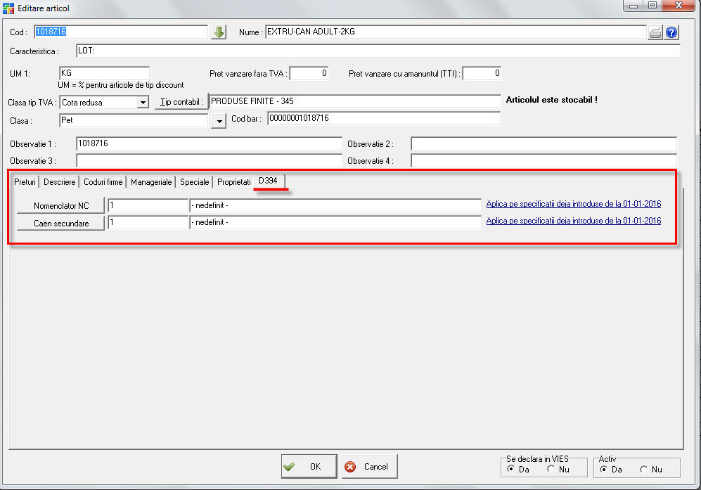Click the Tip contabil button
Screen dimensions: 701x490
click(181, 101)
